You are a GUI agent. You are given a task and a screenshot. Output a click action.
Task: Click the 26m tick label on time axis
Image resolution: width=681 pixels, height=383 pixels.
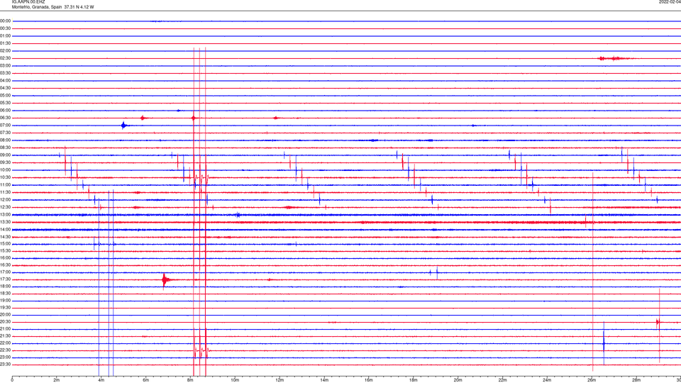click(592, 380)
